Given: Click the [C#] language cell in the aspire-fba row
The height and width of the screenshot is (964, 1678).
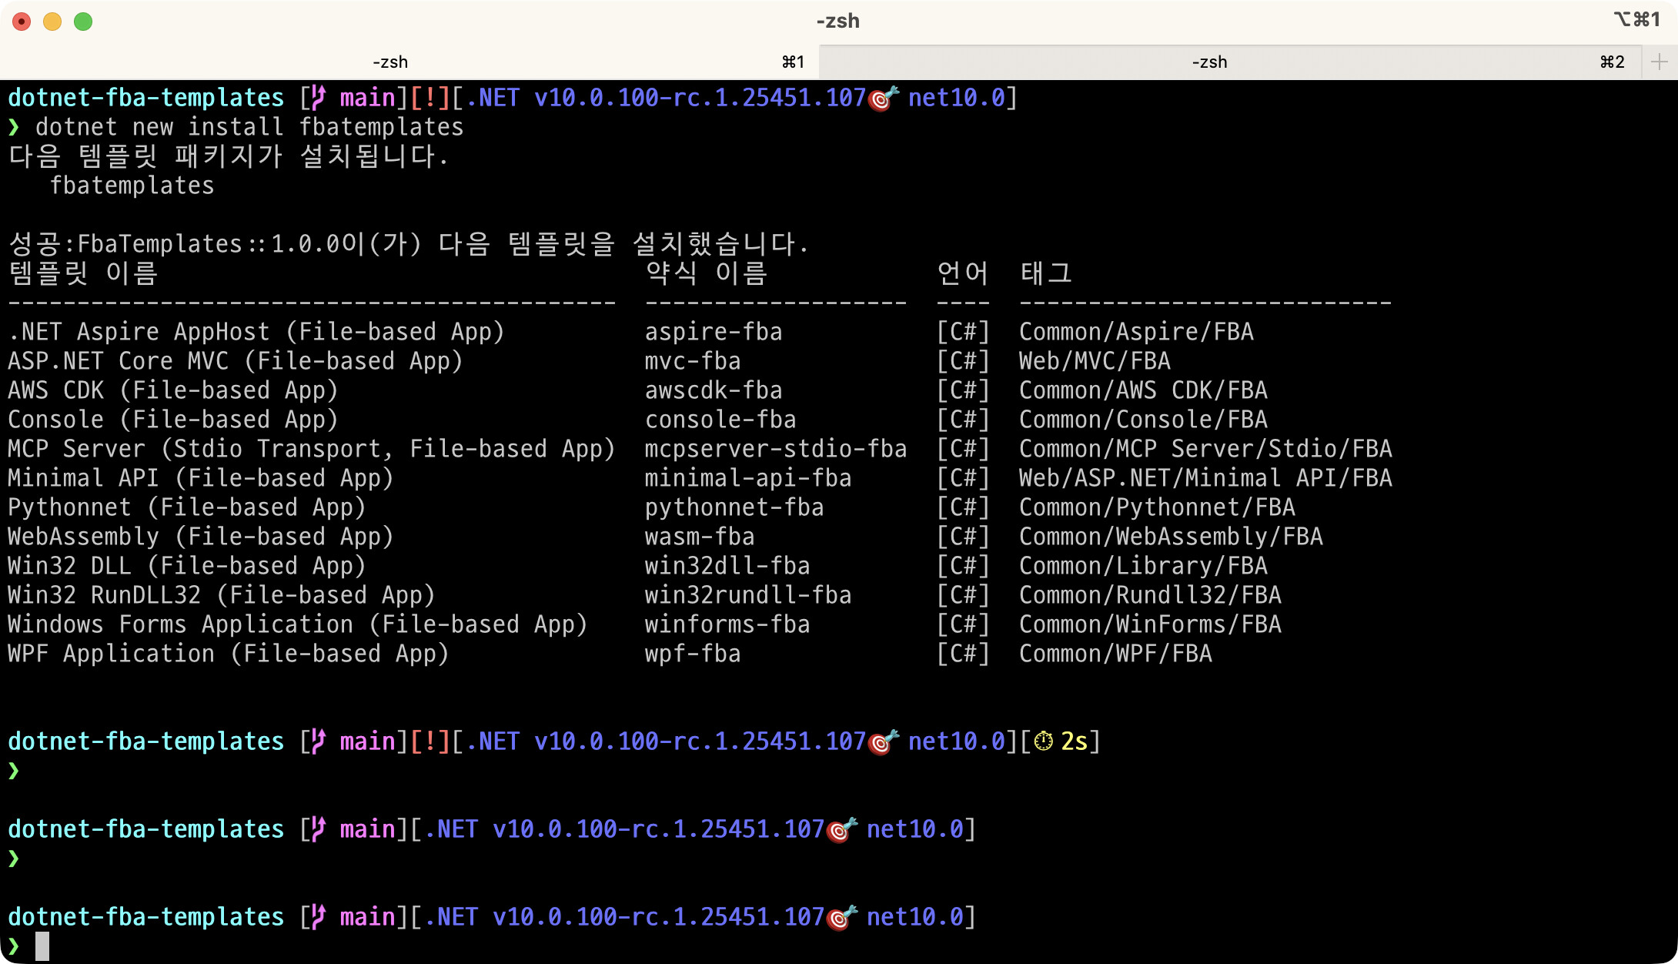Looking at the screenshot, I should click(963, 332).
